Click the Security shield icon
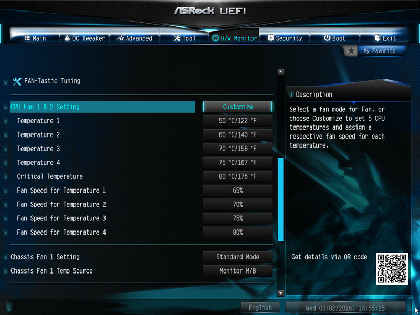 [270, 38]
